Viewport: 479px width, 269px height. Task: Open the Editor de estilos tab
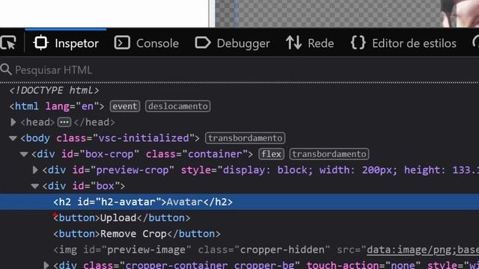click(403, 43)
